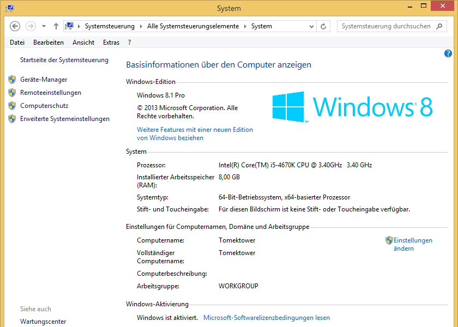Click the blue help question mark icon
The height and width of the screenshot is (327, 458).
(x=448, y=53)
